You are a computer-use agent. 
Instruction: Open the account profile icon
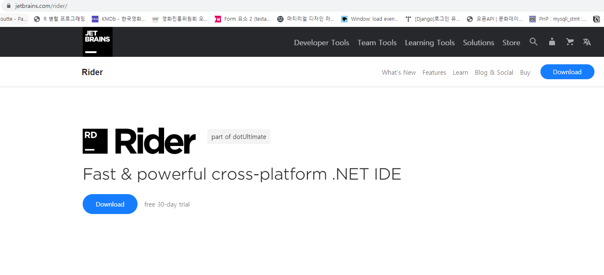552,42
